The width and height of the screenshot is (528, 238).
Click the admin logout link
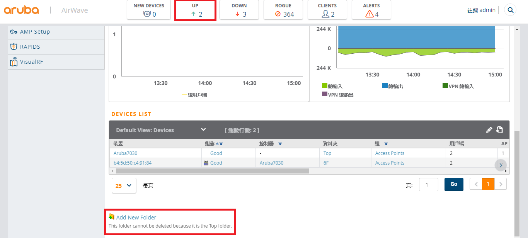pos(481,10)
